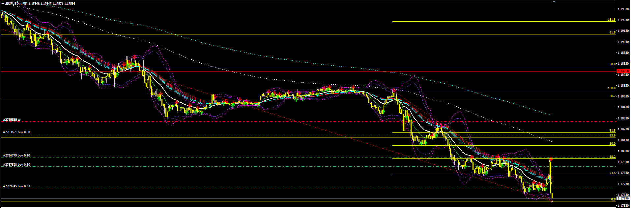Select order label #2769245 buy 0.03
This screenshot has width=631, height=208.
coord(16,186)
